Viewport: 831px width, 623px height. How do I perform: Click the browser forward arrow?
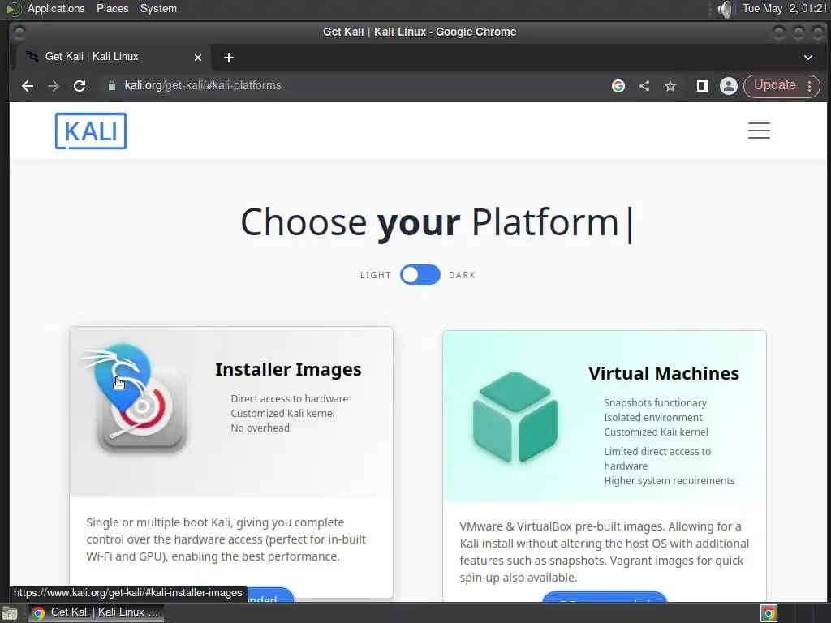click(x=54, y=86)
